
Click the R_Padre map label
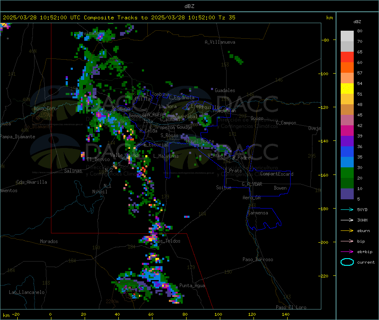point(241,158)
